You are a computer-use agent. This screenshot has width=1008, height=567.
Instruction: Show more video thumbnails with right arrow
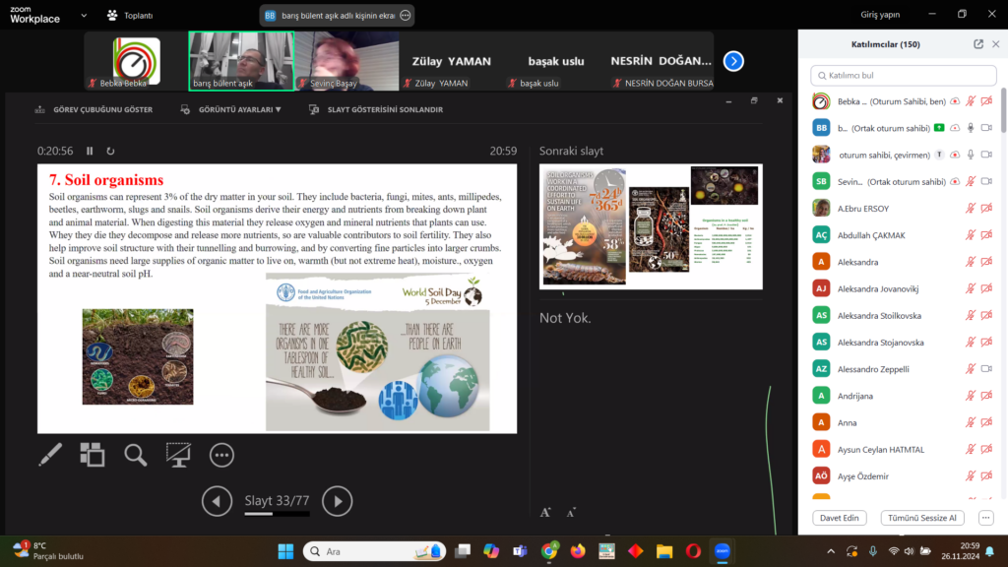click(x=733, y=61)
